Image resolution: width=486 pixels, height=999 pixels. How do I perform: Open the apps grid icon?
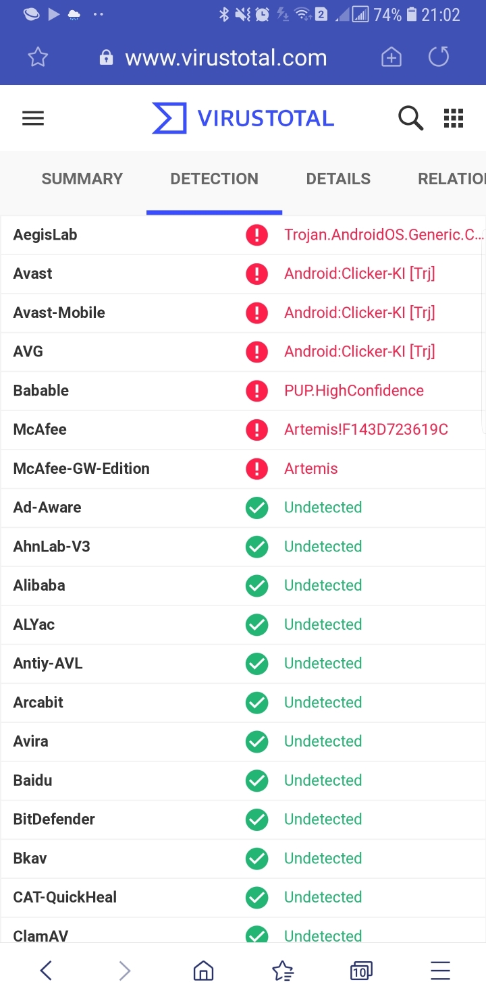[x=454, y=119]
